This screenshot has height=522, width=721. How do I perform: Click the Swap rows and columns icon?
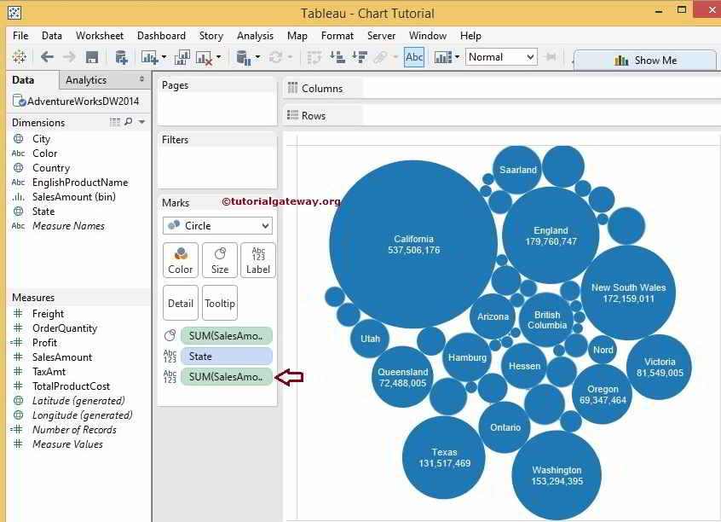click(x=314, y=57)
